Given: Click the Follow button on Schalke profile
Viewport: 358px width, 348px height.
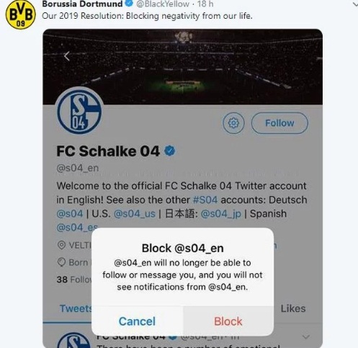Looking at the screenshot, I should tap(279, 123).
